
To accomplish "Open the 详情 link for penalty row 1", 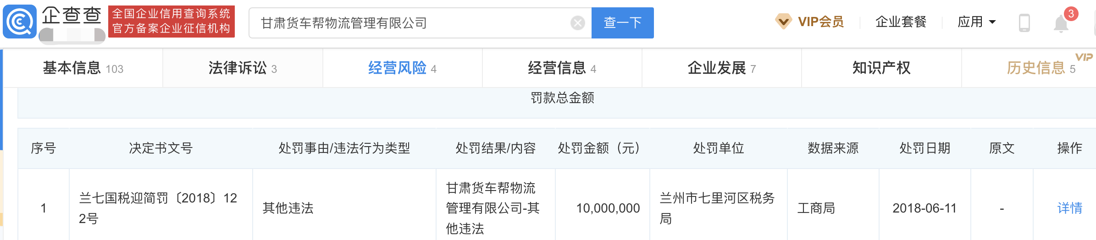I will (x=1069, y=208).
